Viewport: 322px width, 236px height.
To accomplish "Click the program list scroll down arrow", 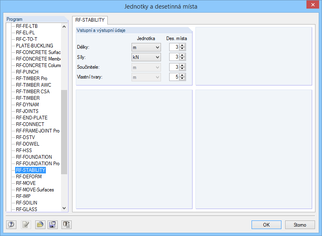I will [64, 208].
